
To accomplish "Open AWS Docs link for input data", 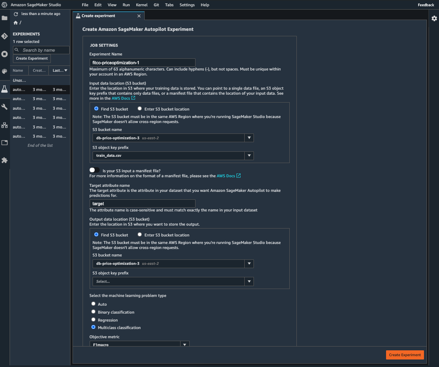I will (x=120, y=98).
